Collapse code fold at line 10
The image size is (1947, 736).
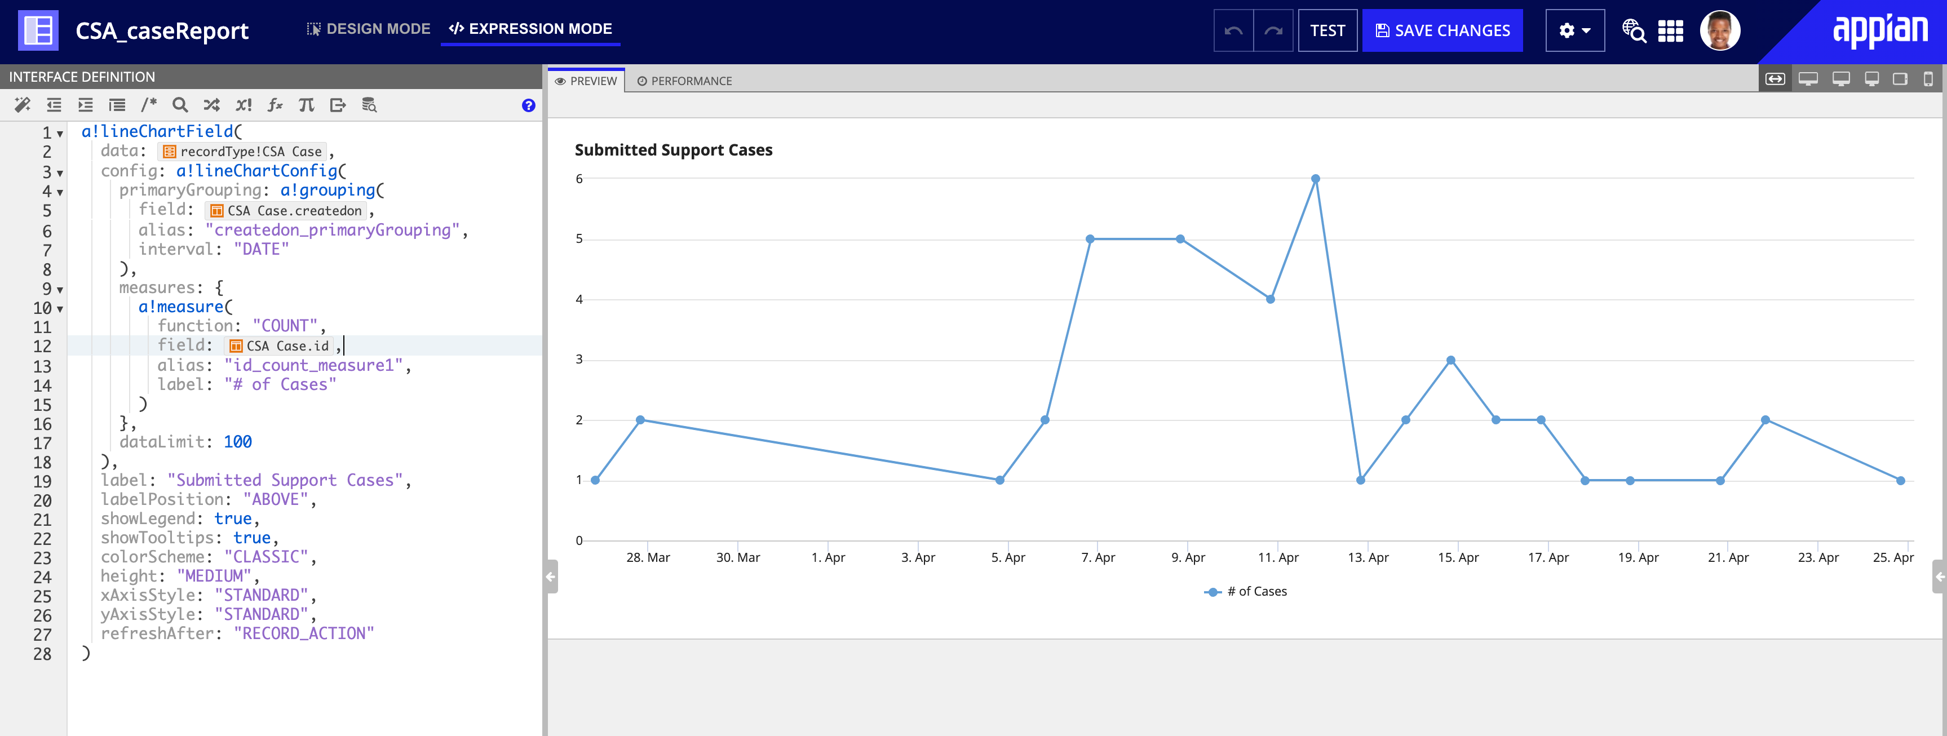click(x=60, y=309)
